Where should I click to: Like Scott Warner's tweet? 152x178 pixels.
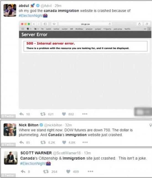(68, 171)
